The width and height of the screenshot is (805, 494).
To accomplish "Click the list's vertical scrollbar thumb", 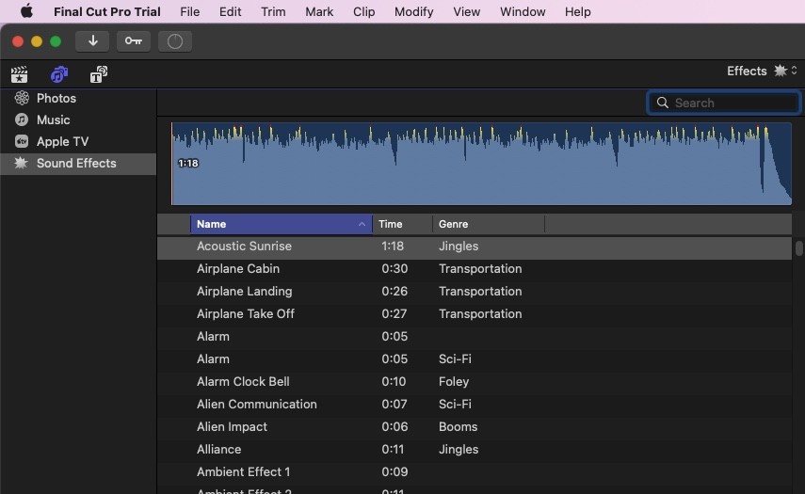I will pyautogui.click(x=799, y=248).
